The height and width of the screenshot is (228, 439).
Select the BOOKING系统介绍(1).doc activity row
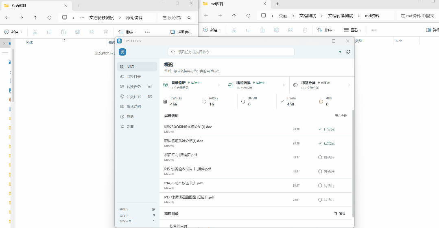click(x=256, y=129)
